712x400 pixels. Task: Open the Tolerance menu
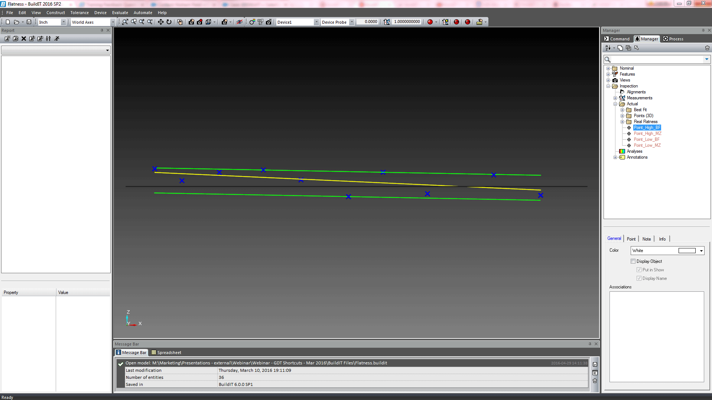(x=79, y=13)
